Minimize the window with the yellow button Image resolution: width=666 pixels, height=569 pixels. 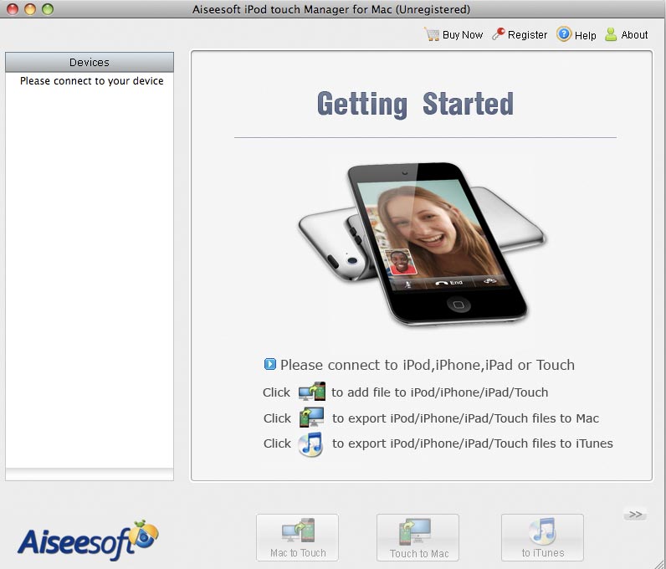30,9
